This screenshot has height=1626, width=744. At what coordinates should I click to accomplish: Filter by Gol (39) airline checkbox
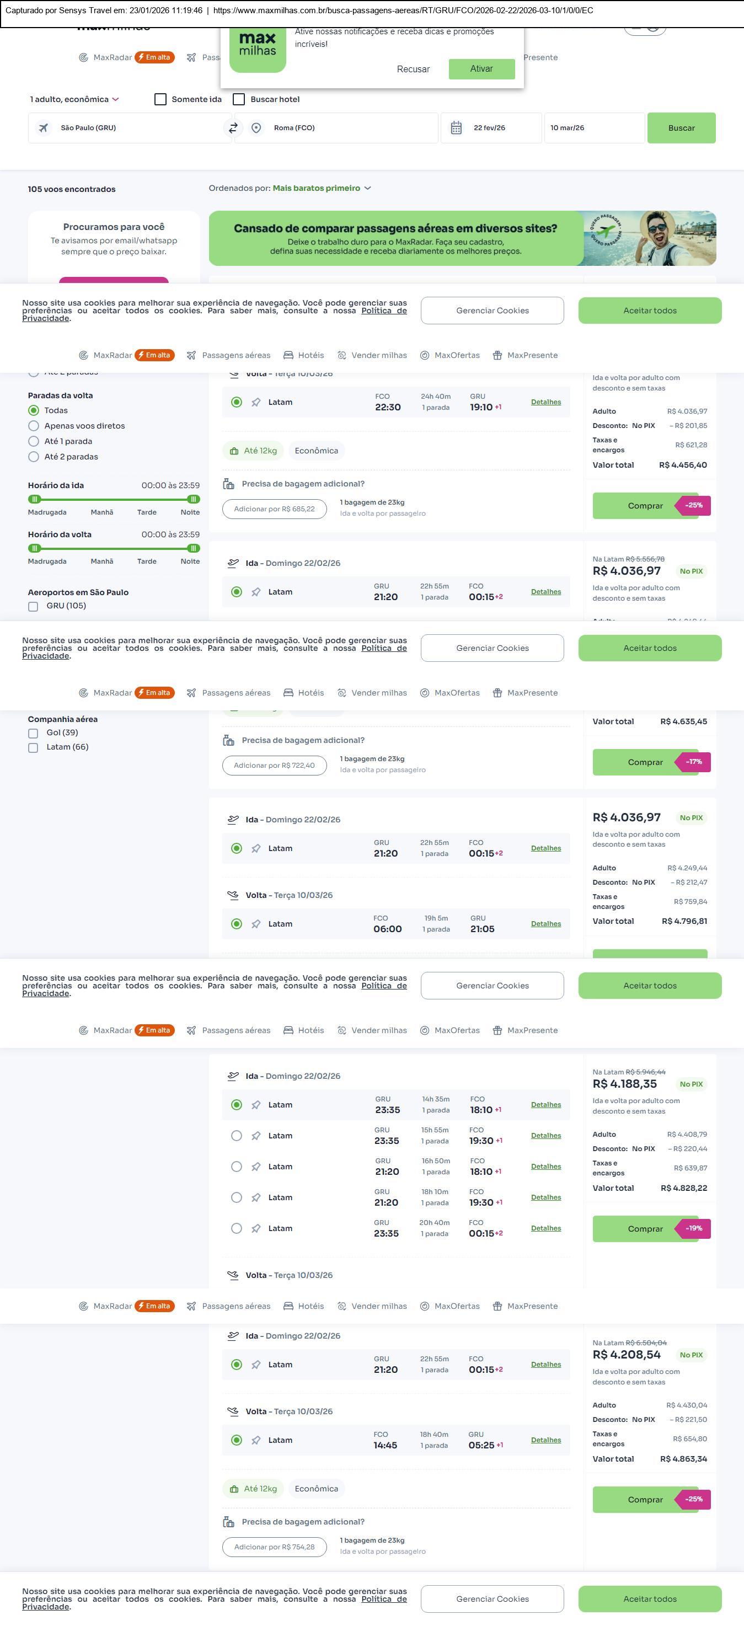[34, 734]
